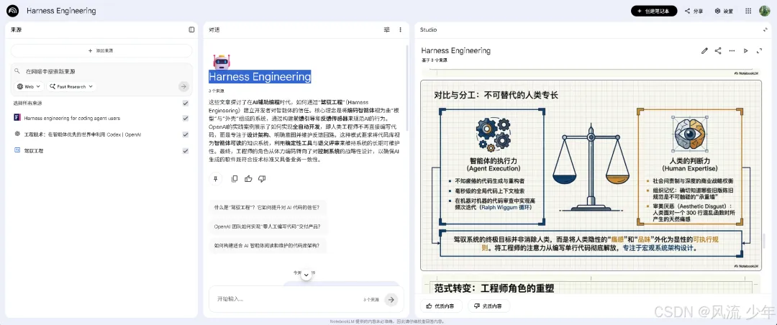
Task: Open the 对话 panel three-dot menu
Action: [x=401, y=29]
